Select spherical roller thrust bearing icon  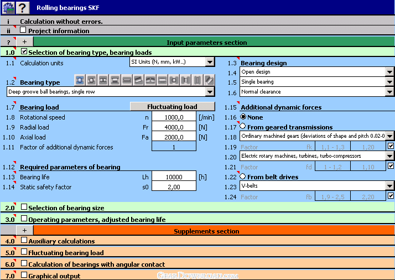(x=209, y=80)
